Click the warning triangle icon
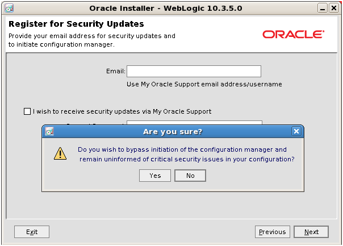 click(x=60, y=153)
